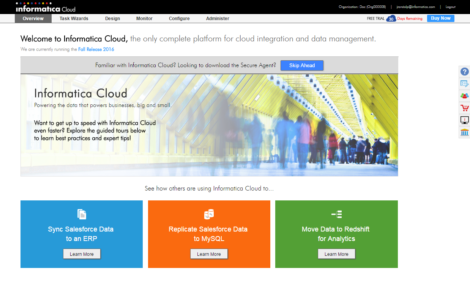Image resolution: width=470 pixels, height=282 pixels.
Task: Open the Configure menu
Action: (179, 19)
